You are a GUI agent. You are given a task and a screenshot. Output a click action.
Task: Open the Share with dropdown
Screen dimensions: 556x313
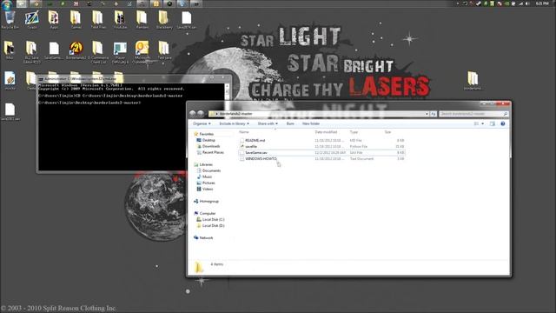(268, 123)
